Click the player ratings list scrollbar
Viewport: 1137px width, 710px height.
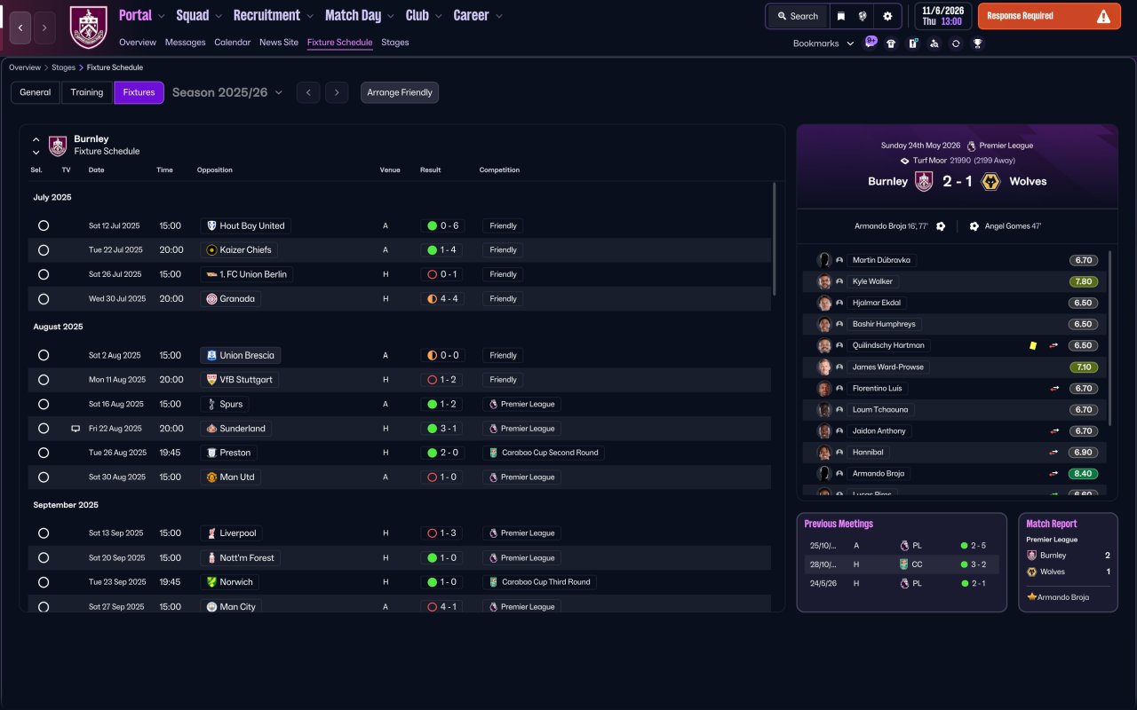pos(1110,337)
